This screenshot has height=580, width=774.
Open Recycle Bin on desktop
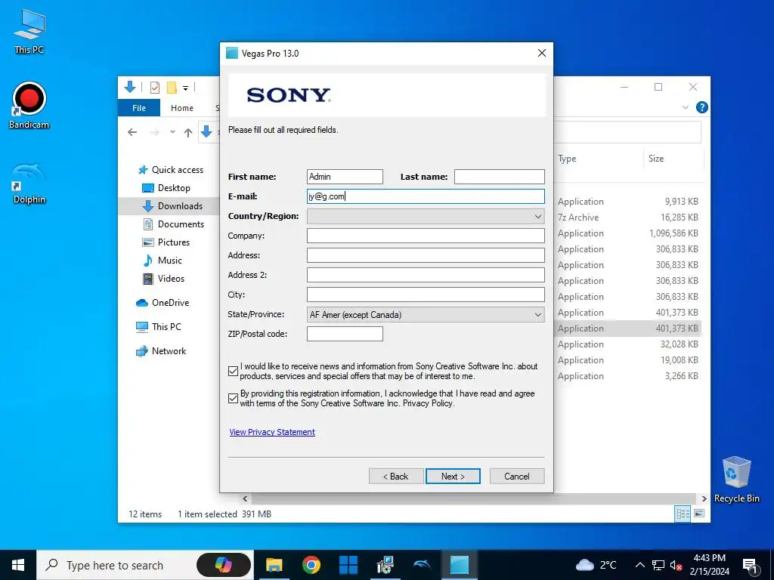[736, 479]
